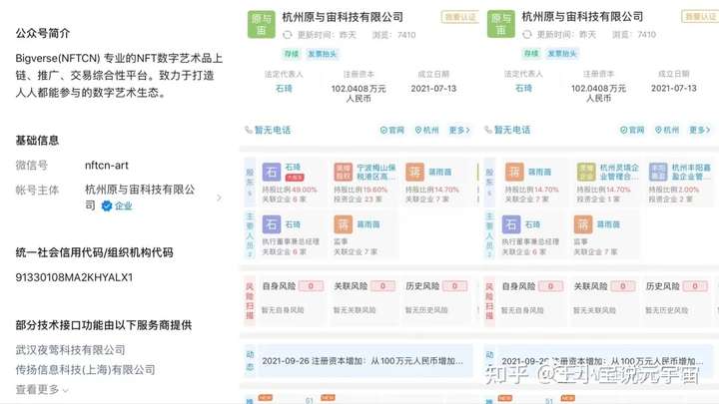Select credit code 91330108MA2KHYALX1
719x404 pixels.
coord(74,277)
